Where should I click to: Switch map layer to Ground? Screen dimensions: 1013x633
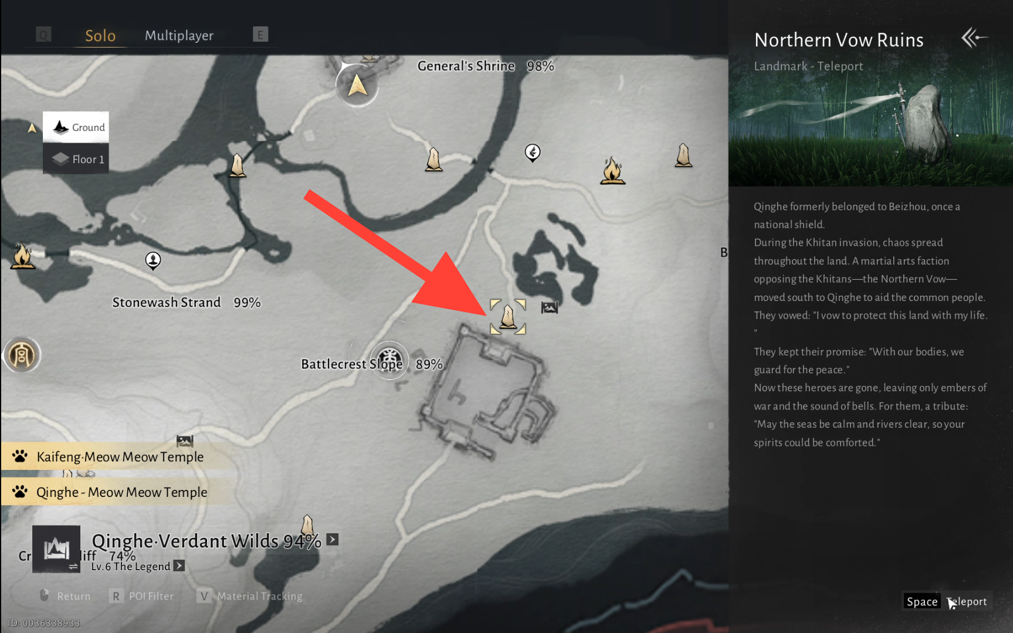pos(76,127)
